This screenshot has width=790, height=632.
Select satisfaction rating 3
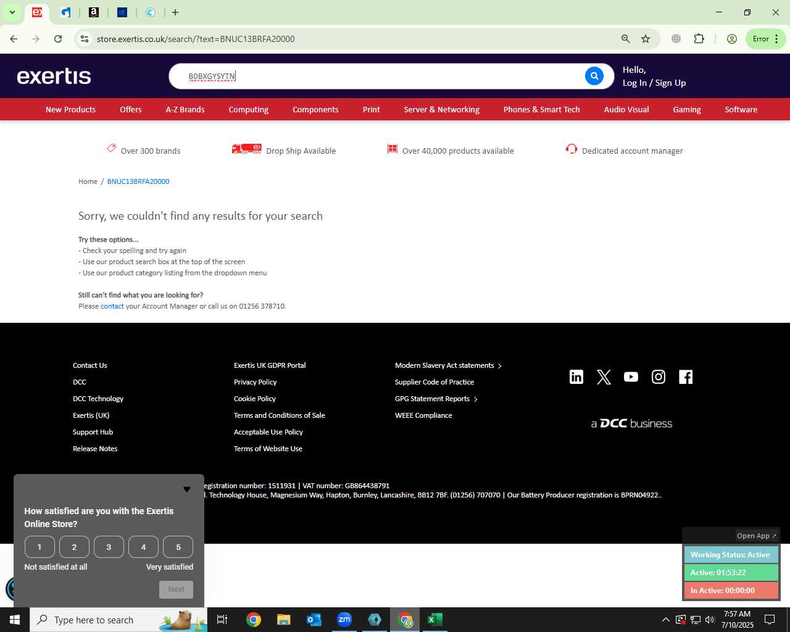pos(109,547)
